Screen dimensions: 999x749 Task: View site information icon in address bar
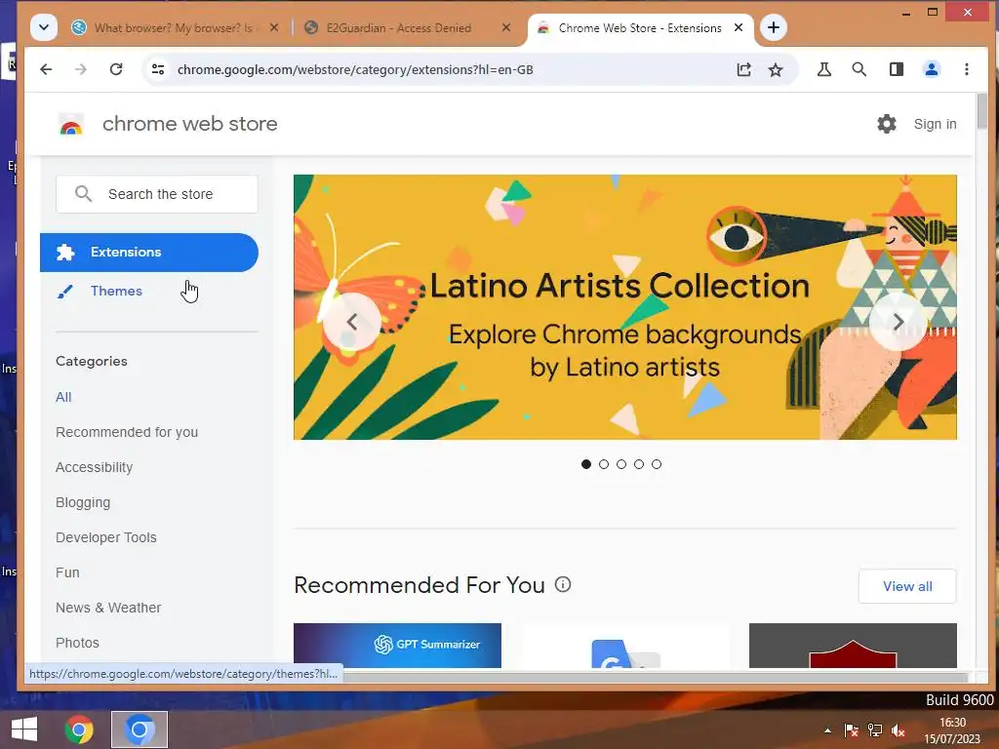click(x=157, y=69)
